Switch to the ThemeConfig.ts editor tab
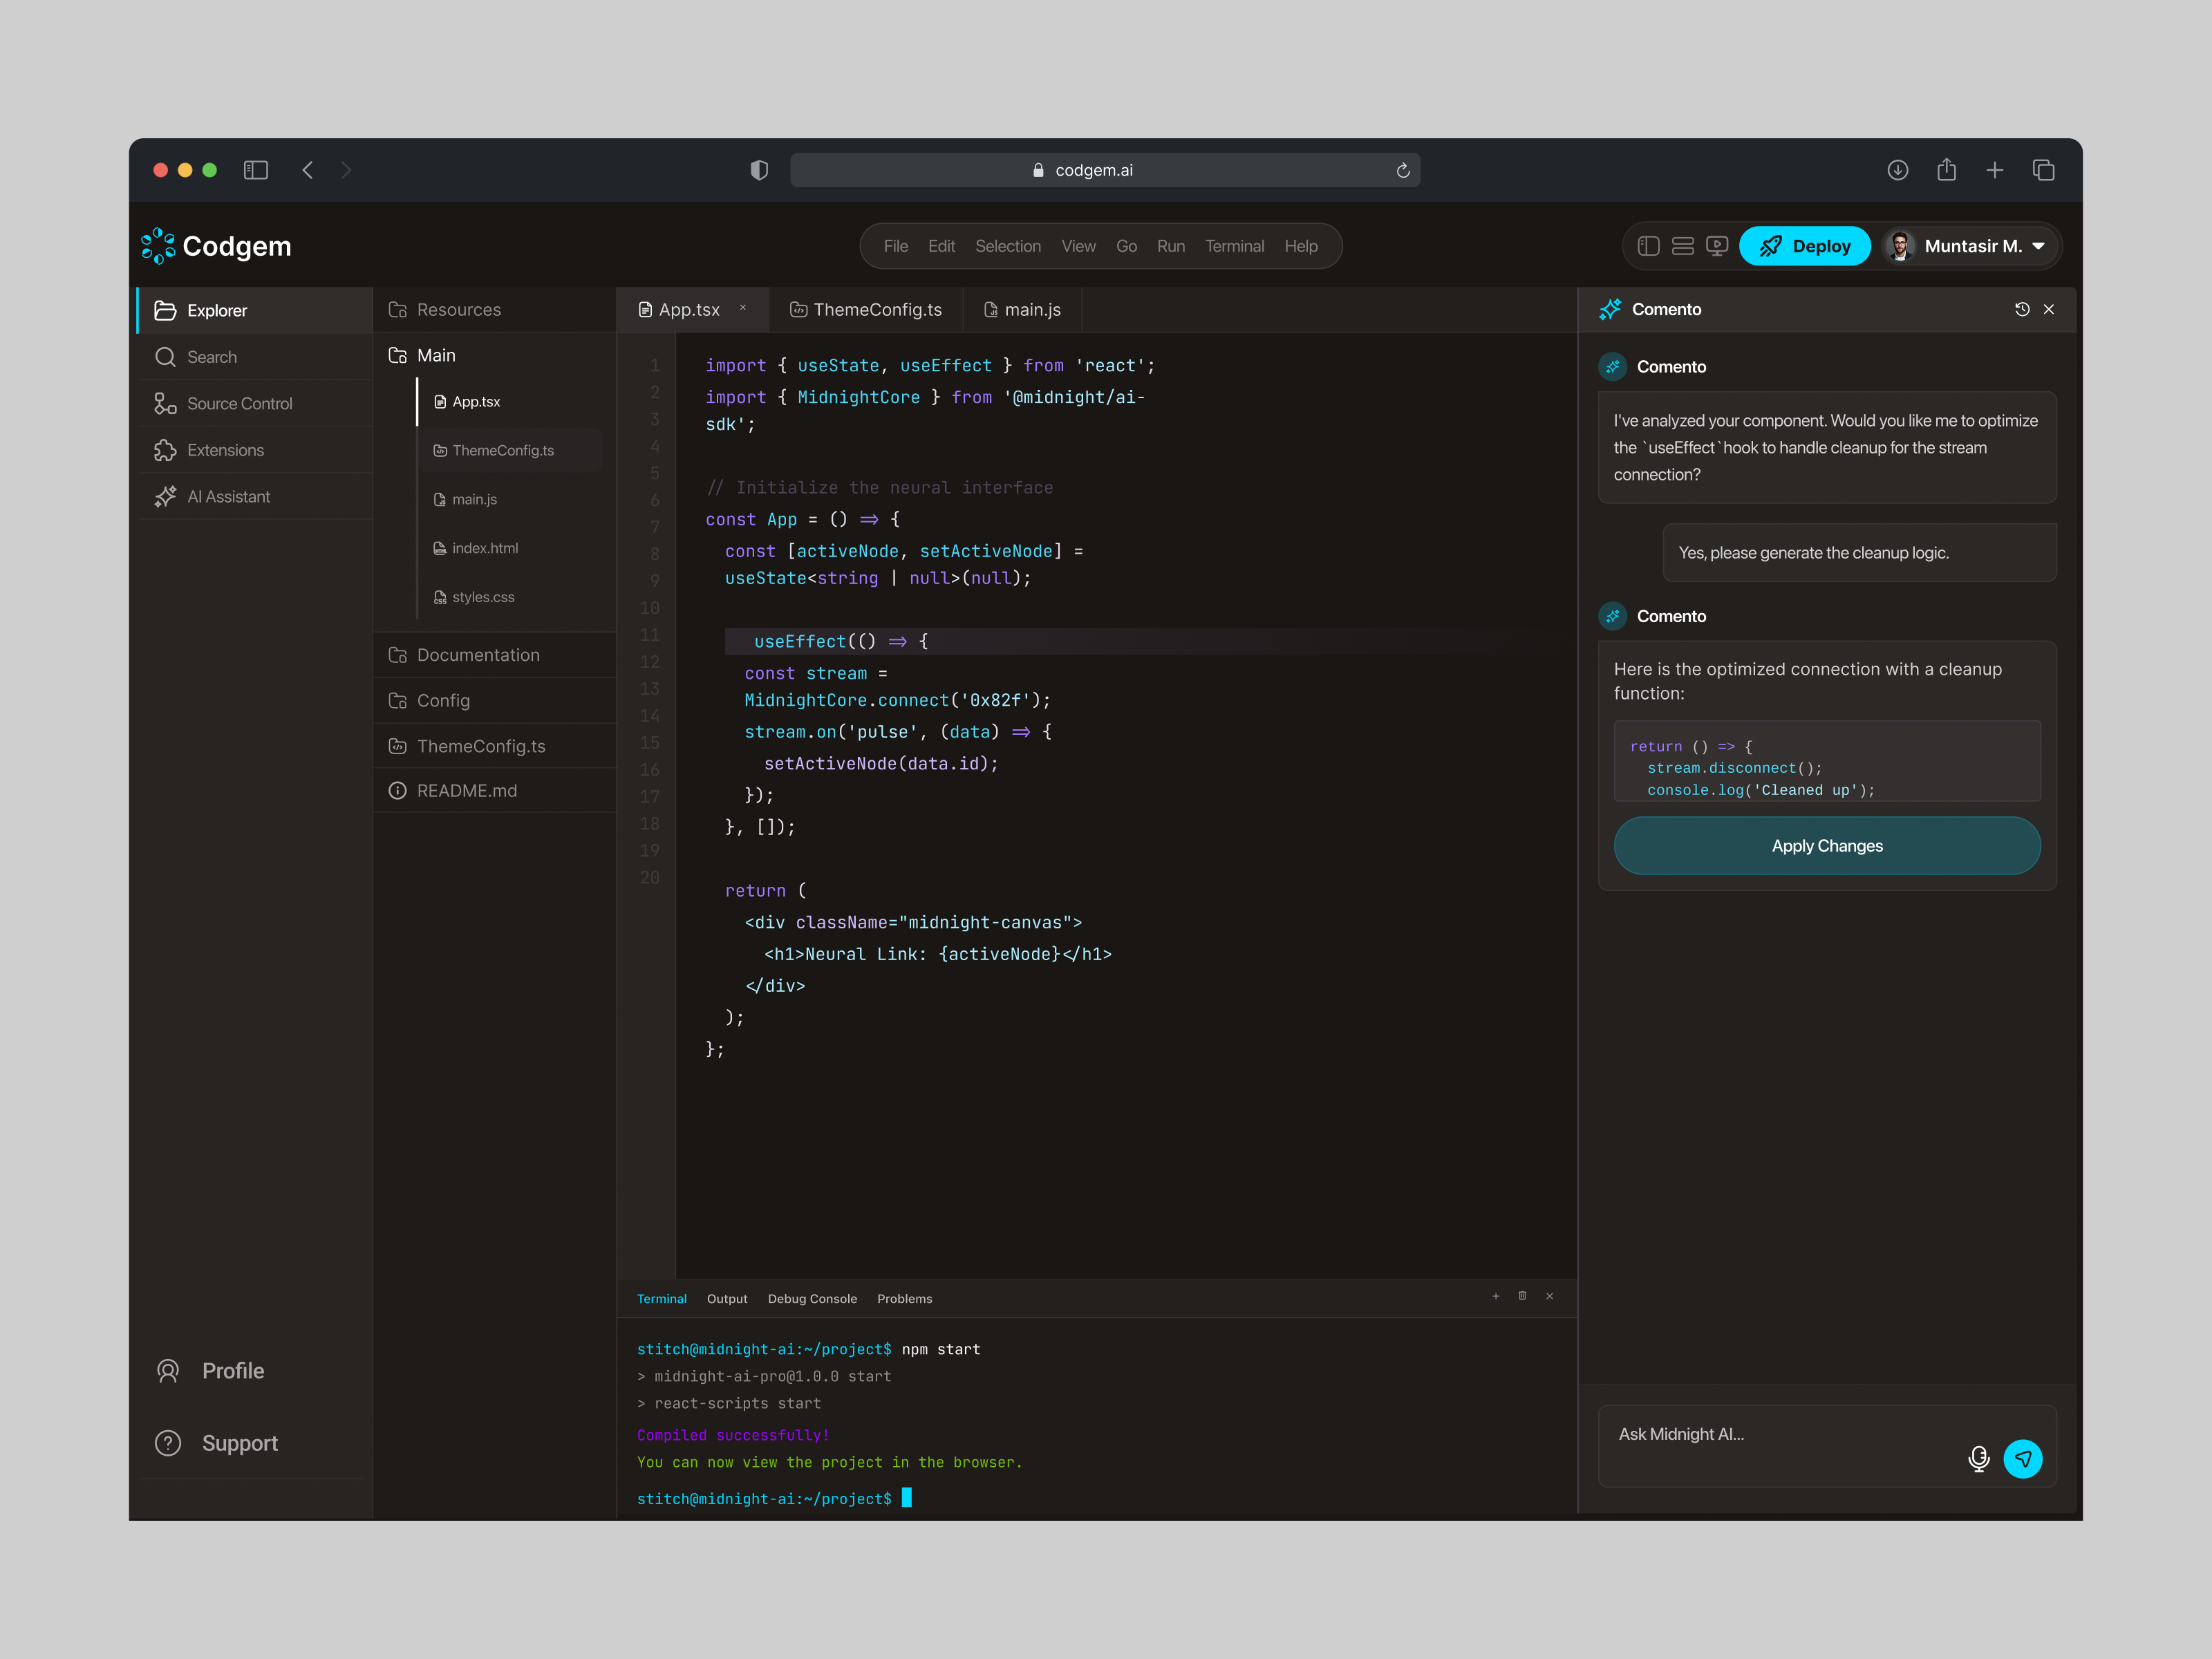The width and height of the screenshot is (2212, 1659). pyautogui.click(x=866, y=310)
